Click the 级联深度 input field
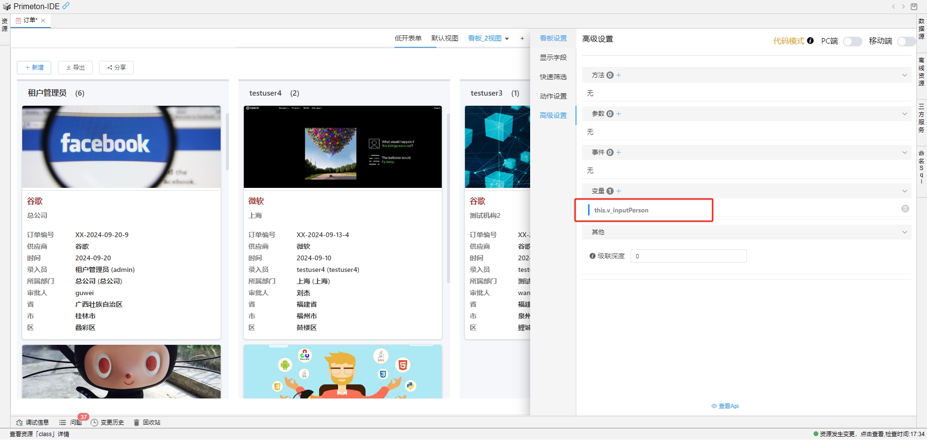This screenshot has height=440, width=927. 688,256
